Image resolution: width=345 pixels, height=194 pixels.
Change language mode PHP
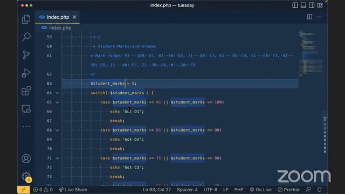[x=239, y=190]
